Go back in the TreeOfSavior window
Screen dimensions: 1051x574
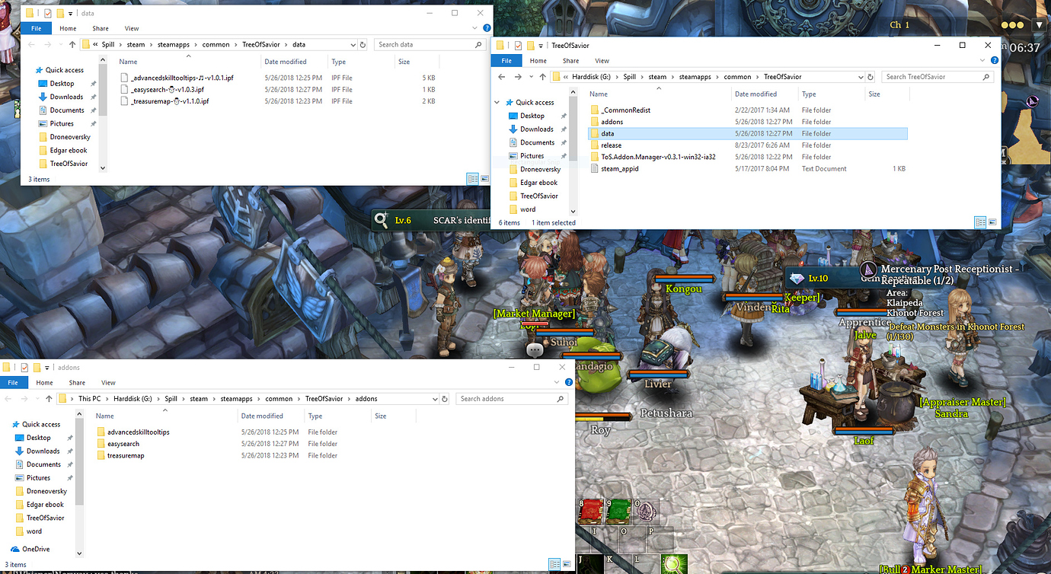[503, 77]
